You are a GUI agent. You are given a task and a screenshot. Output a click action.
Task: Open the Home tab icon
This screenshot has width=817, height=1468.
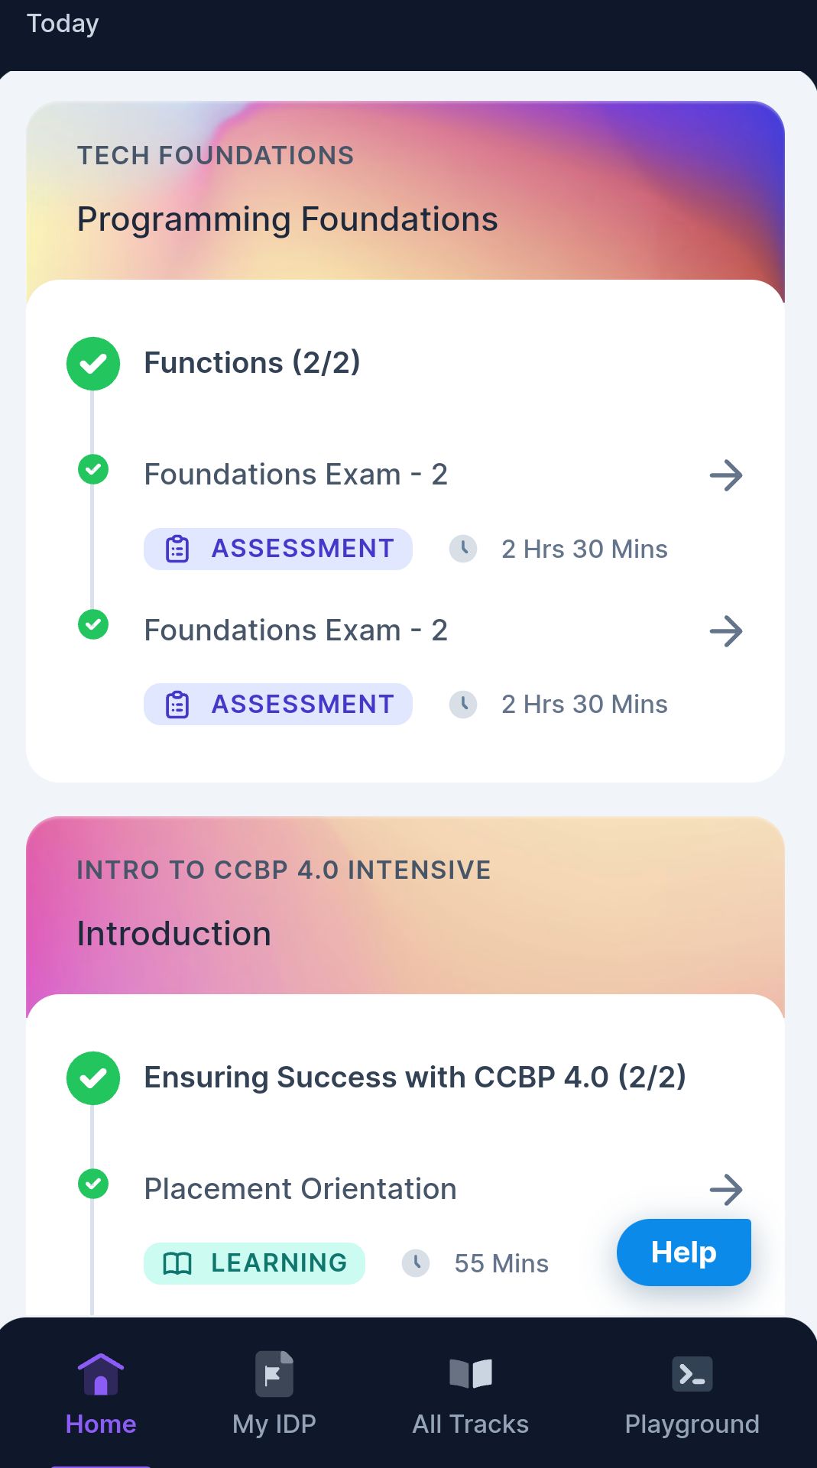(x=101, y=1374)
